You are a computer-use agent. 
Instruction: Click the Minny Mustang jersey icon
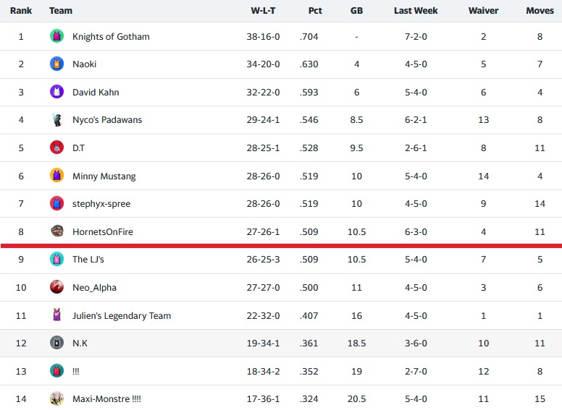[x=56, y=176]
